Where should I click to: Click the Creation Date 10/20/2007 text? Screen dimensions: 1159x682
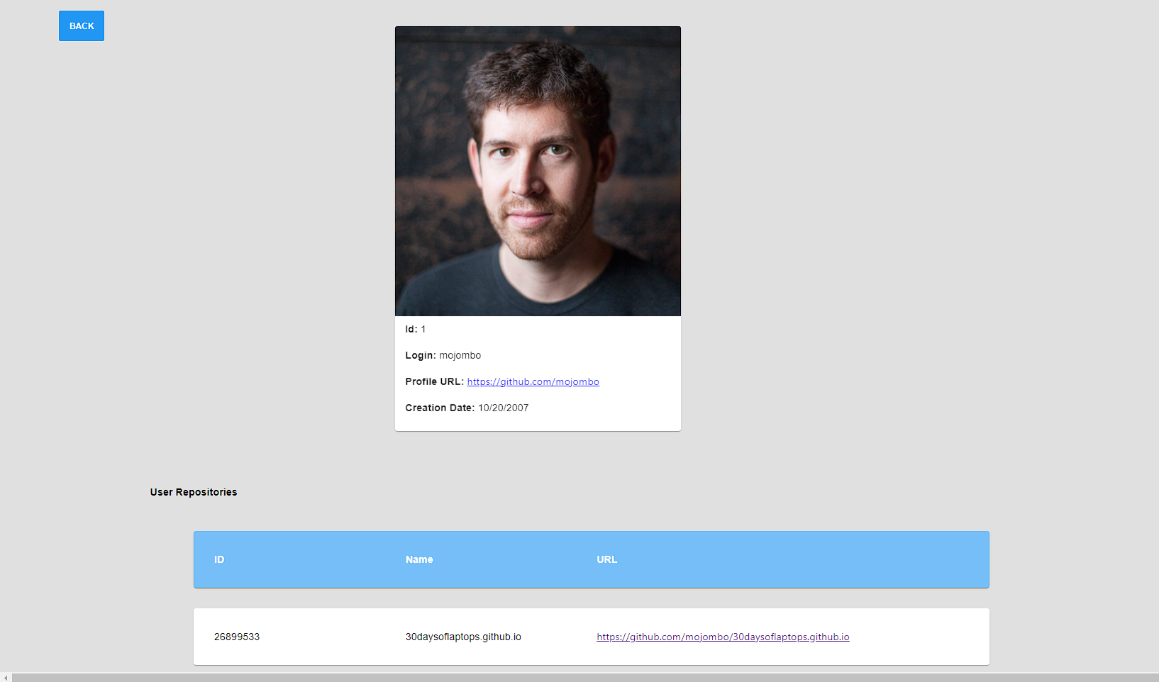(x=467, y=408)
